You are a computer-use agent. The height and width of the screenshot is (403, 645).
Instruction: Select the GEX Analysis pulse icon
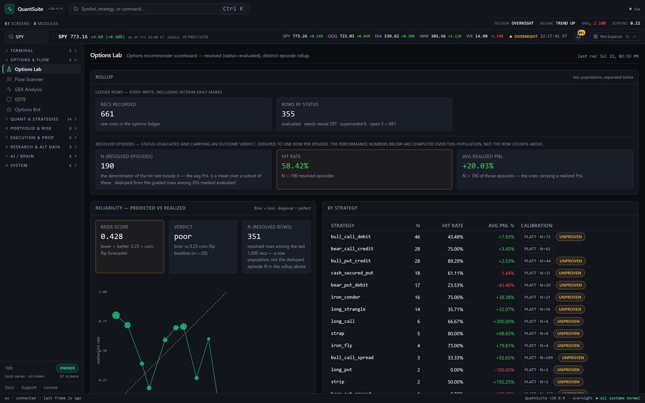click(9, 89)
